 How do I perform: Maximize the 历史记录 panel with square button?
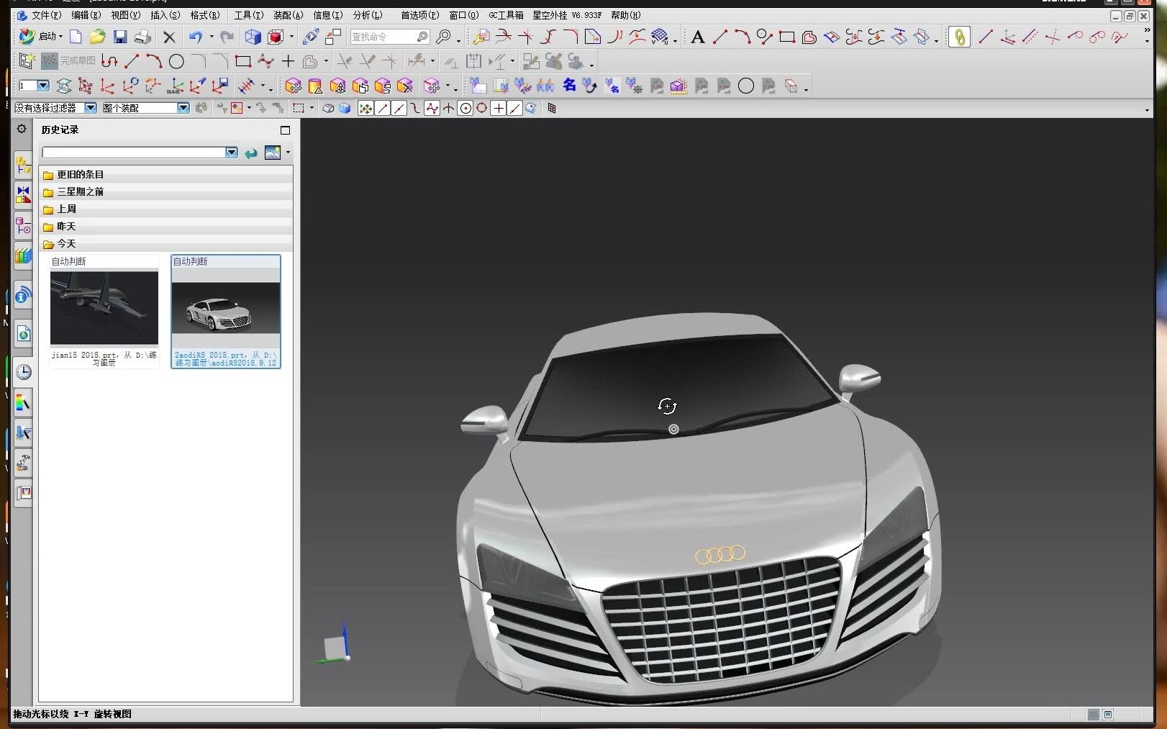(285, 130)
